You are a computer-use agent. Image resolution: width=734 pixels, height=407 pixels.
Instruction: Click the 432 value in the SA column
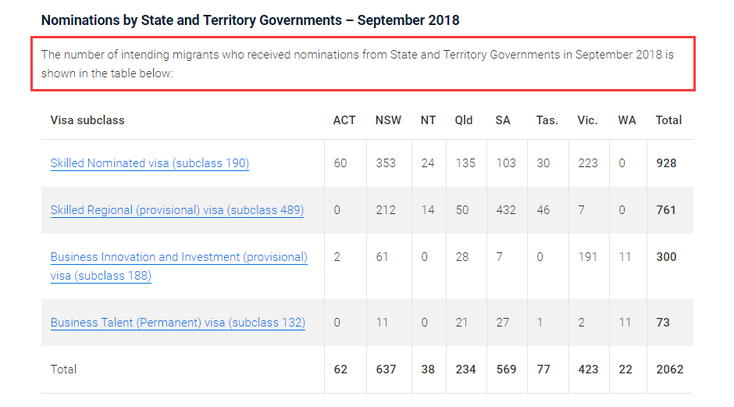click(506, 210)
